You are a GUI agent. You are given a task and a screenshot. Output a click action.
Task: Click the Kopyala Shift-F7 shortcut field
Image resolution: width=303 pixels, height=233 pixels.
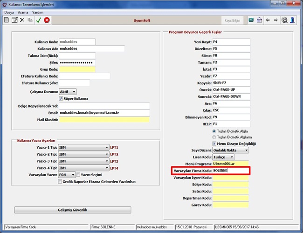[231, 83]
